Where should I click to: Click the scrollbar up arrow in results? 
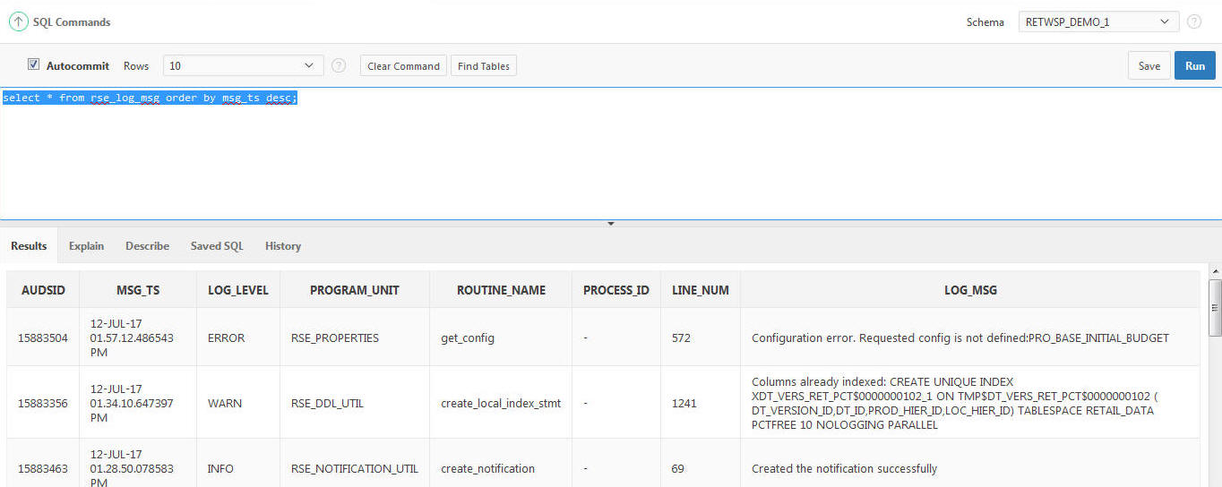(1215, 270)
